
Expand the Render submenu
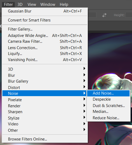(45, 106)
